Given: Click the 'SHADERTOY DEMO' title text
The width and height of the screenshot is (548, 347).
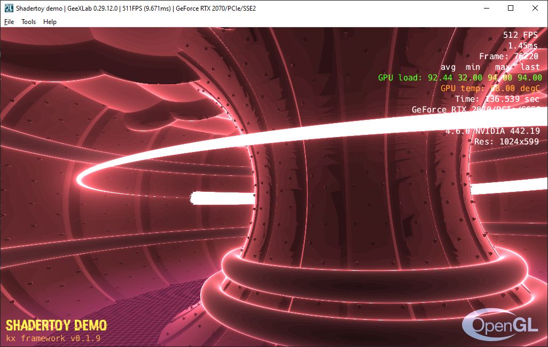Looking at the screenshot, I should pyautogui.click(x=56, y=325).
